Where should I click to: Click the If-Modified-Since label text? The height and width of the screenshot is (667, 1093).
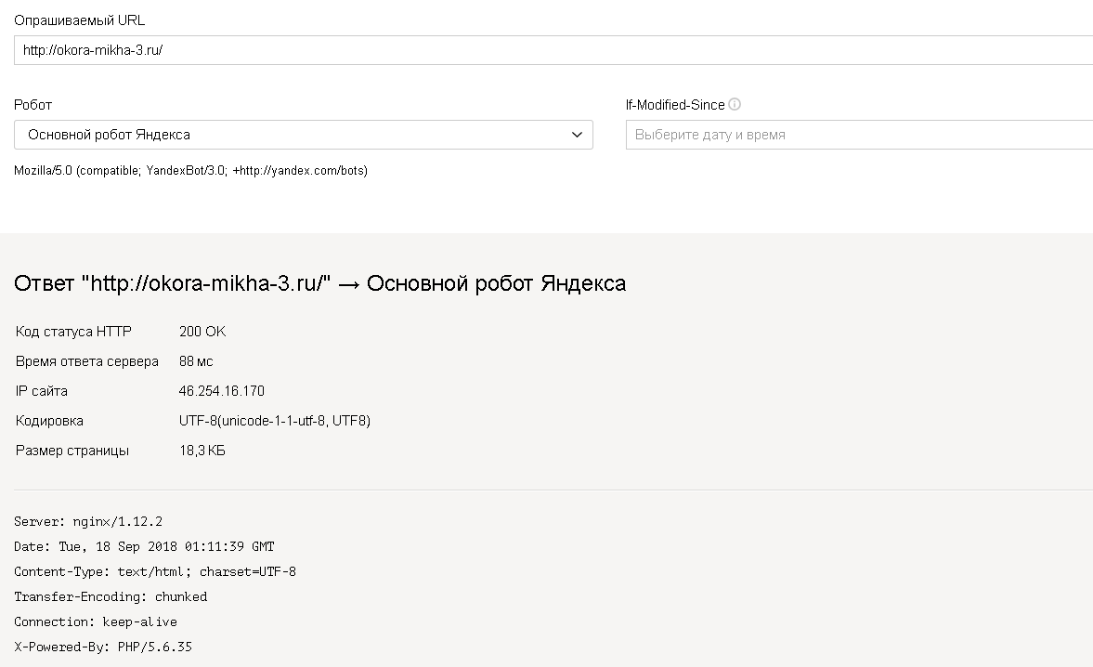click(x=675, y=105)
